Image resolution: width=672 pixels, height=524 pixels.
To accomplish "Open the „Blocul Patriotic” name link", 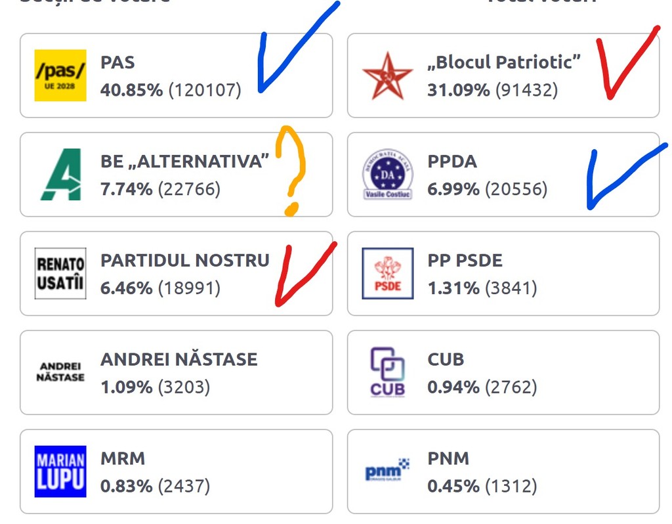I will (504, 62).
